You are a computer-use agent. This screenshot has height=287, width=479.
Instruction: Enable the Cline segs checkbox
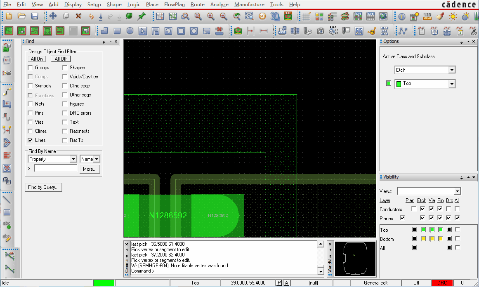(65, 86)
